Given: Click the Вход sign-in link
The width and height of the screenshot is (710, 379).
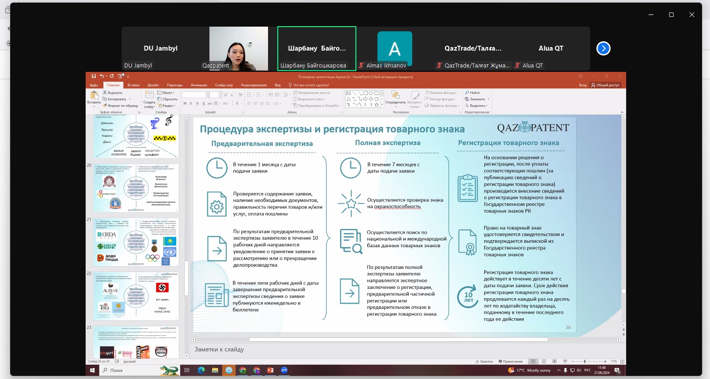Looking at the screenshot, I should click(x=583, y=85).
